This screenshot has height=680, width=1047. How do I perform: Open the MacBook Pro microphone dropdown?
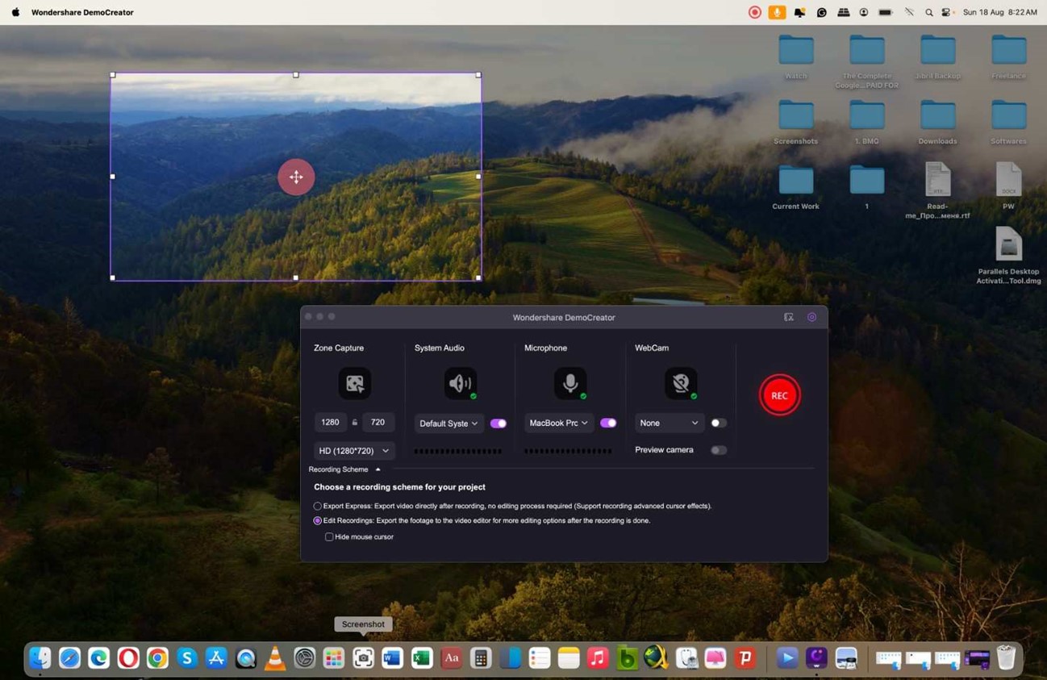click(559, 423)
